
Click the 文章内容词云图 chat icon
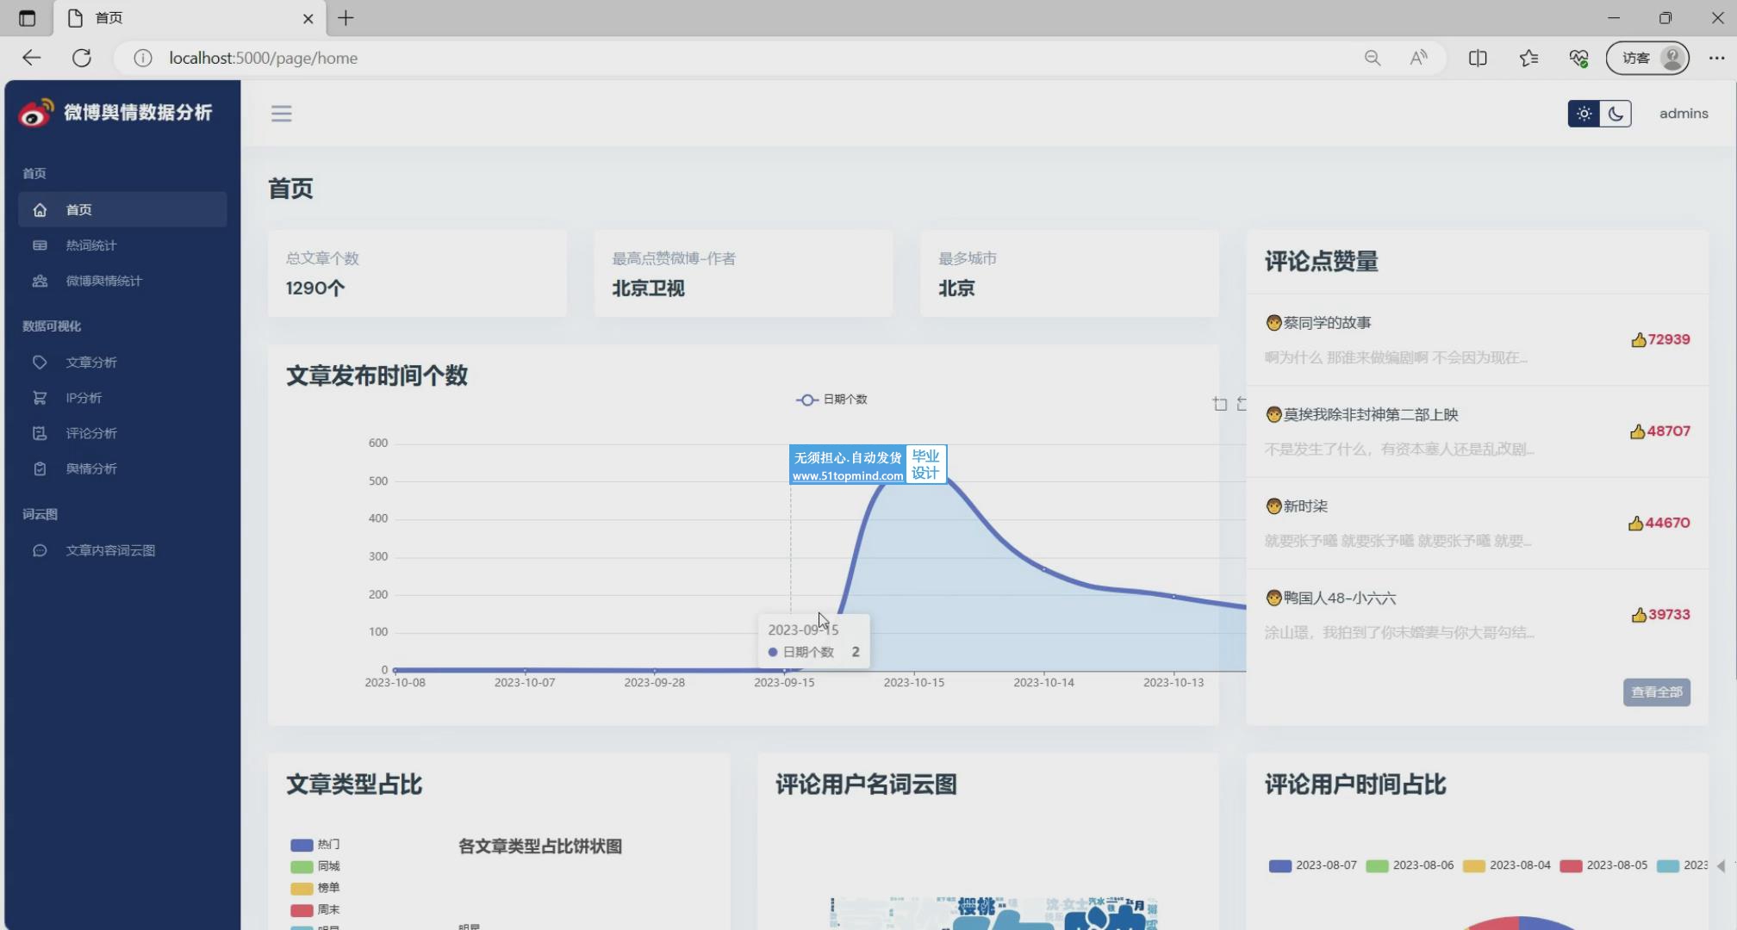[40, 550]
